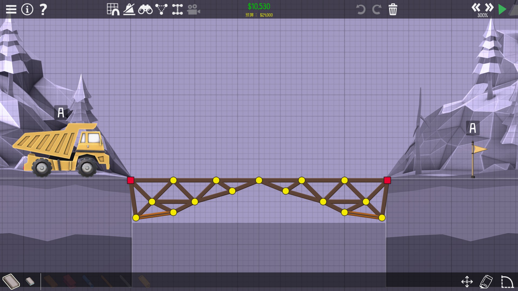Click the question mark help icon
Screen dimensions: 518x291
point(43,9)
